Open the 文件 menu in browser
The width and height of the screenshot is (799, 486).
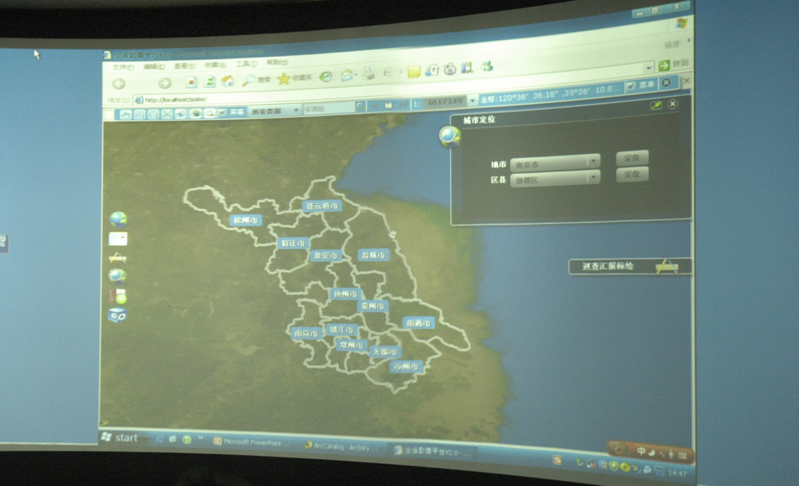click(x=123, y=67)
